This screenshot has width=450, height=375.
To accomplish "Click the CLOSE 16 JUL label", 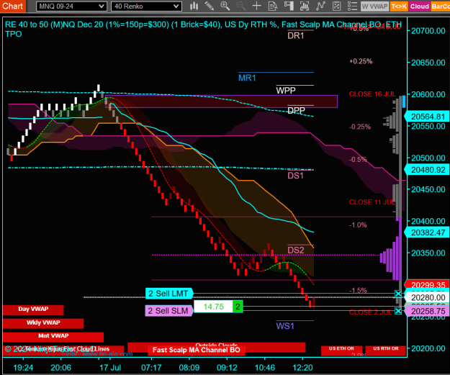I will point(372,94).
